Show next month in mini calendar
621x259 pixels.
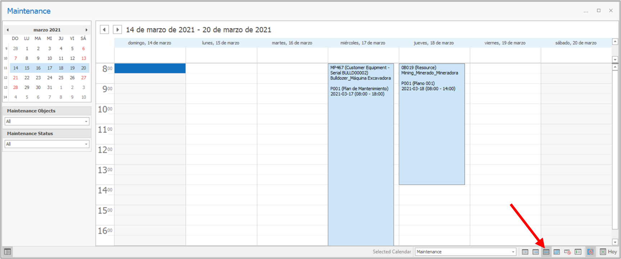point(86,30)
